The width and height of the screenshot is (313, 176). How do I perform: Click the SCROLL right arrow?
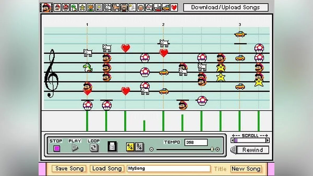tap(267, 140)
